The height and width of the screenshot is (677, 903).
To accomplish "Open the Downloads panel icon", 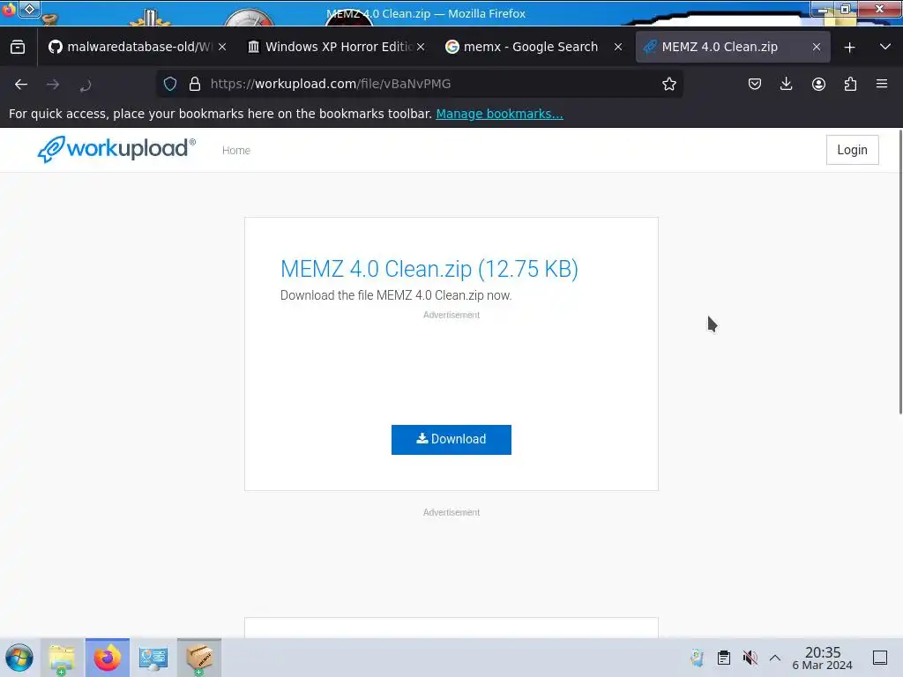I will coord(786,84).
